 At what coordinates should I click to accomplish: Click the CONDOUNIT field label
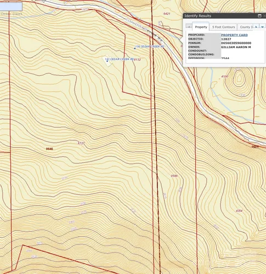[197, 51]
